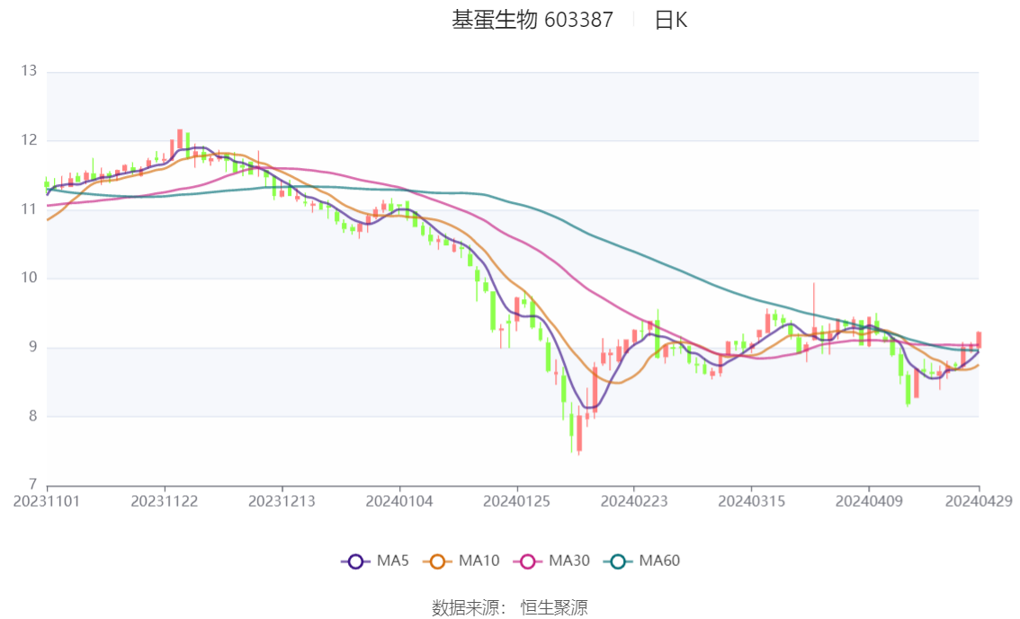Click the 20240315 x-axis date label
This screenshot has width=1020, height=619.
[x=751, y=501]
